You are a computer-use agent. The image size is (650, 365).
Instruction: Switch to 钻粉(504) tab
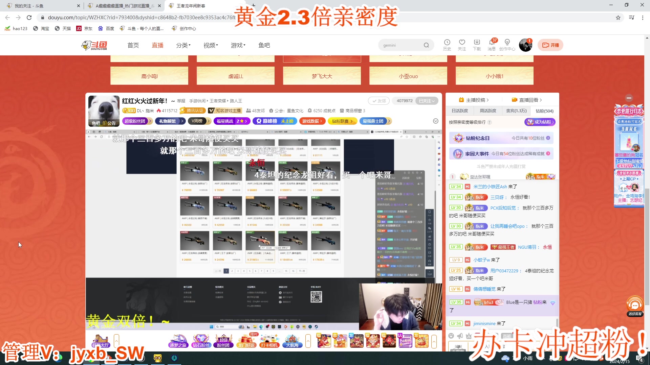click(544, 111)
